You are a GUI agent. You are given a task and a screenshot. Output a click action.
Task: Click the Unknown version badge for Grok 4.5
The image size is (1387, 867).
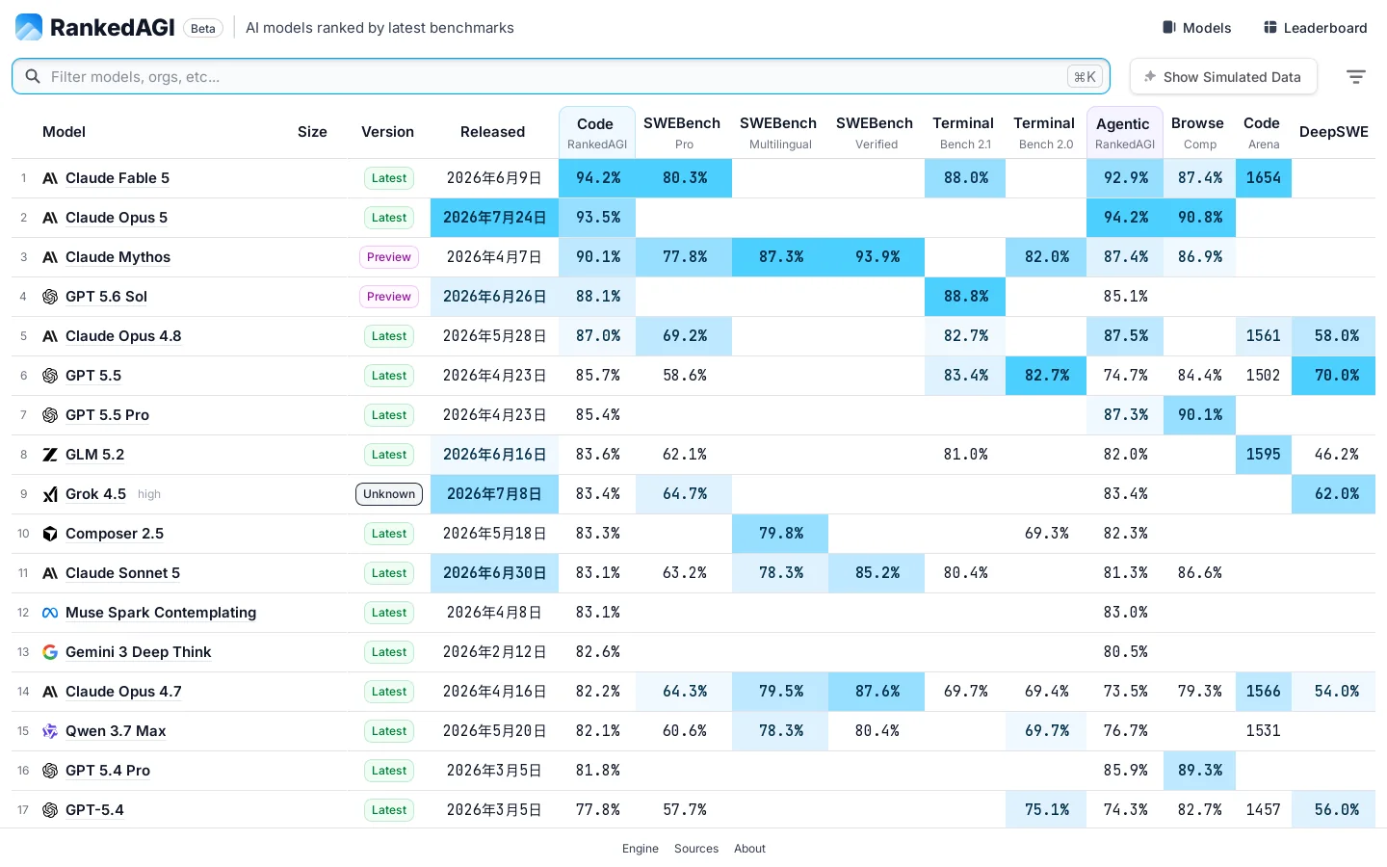click(389, 494)
